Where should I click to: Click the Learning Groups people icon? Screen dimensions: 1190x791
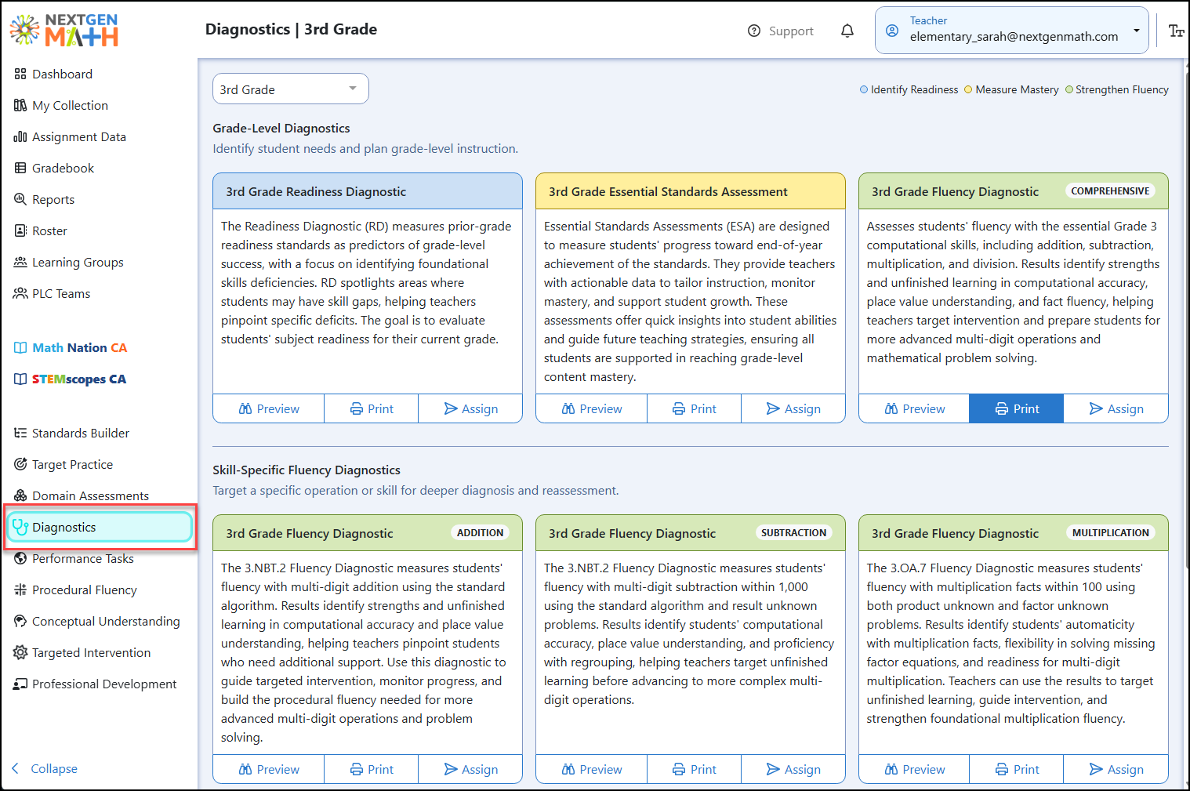[20, 262]
